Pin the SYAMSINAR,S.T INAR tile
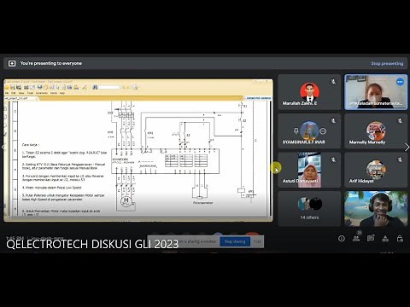Viewport: 410px width, 307px height. [x=296, y=130]
